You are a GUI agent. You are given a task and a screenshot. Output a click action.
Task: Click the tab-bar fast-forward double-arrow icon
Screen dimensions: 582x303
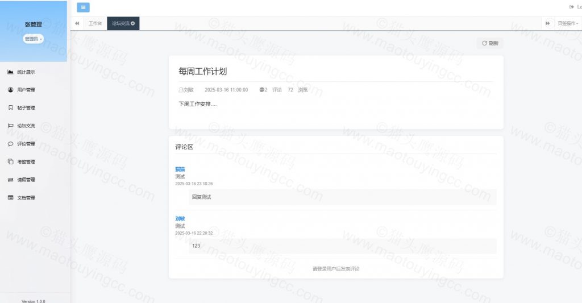[x=547, y=23]
